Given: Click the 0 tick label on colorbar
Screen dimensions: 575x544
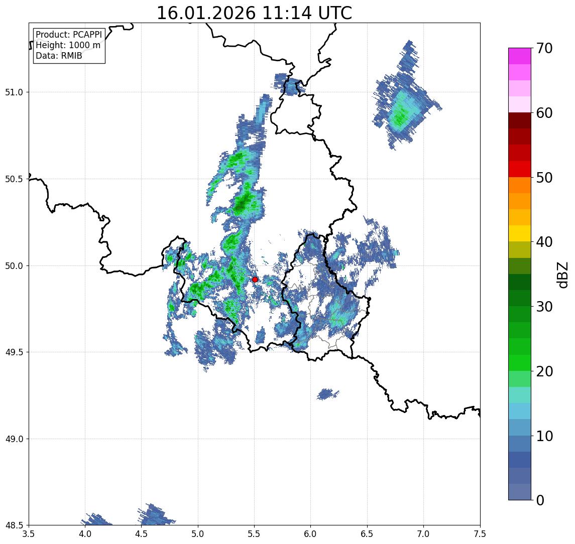Looking at the screenshot, I should point(540,500).
